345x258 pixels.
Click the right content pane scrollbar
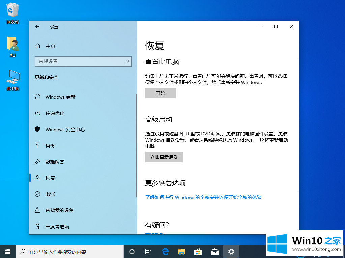[298, 125]
